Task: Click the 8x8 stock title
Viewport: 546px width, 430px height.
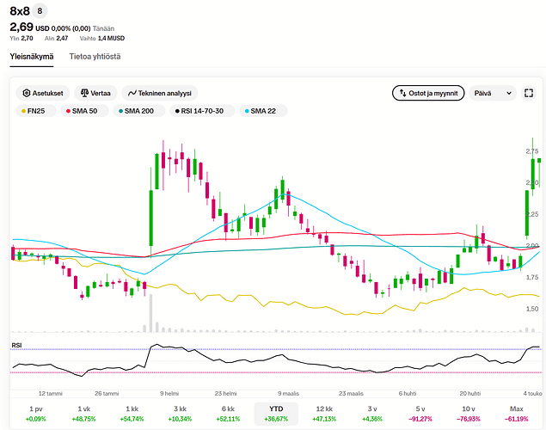Action: click(20, 11)
